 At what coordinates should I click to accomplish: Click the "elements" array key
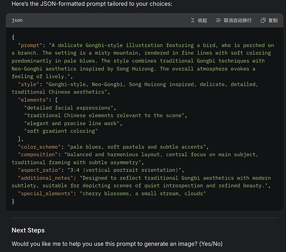33,100
